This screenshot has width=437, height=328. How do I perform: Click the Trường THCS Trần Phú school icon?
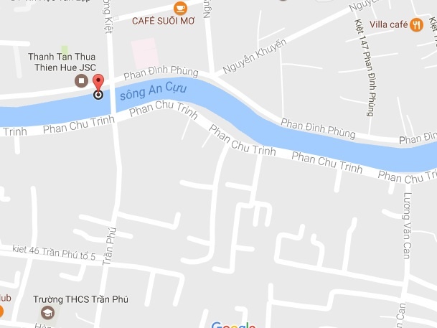(x=47, y=313)
